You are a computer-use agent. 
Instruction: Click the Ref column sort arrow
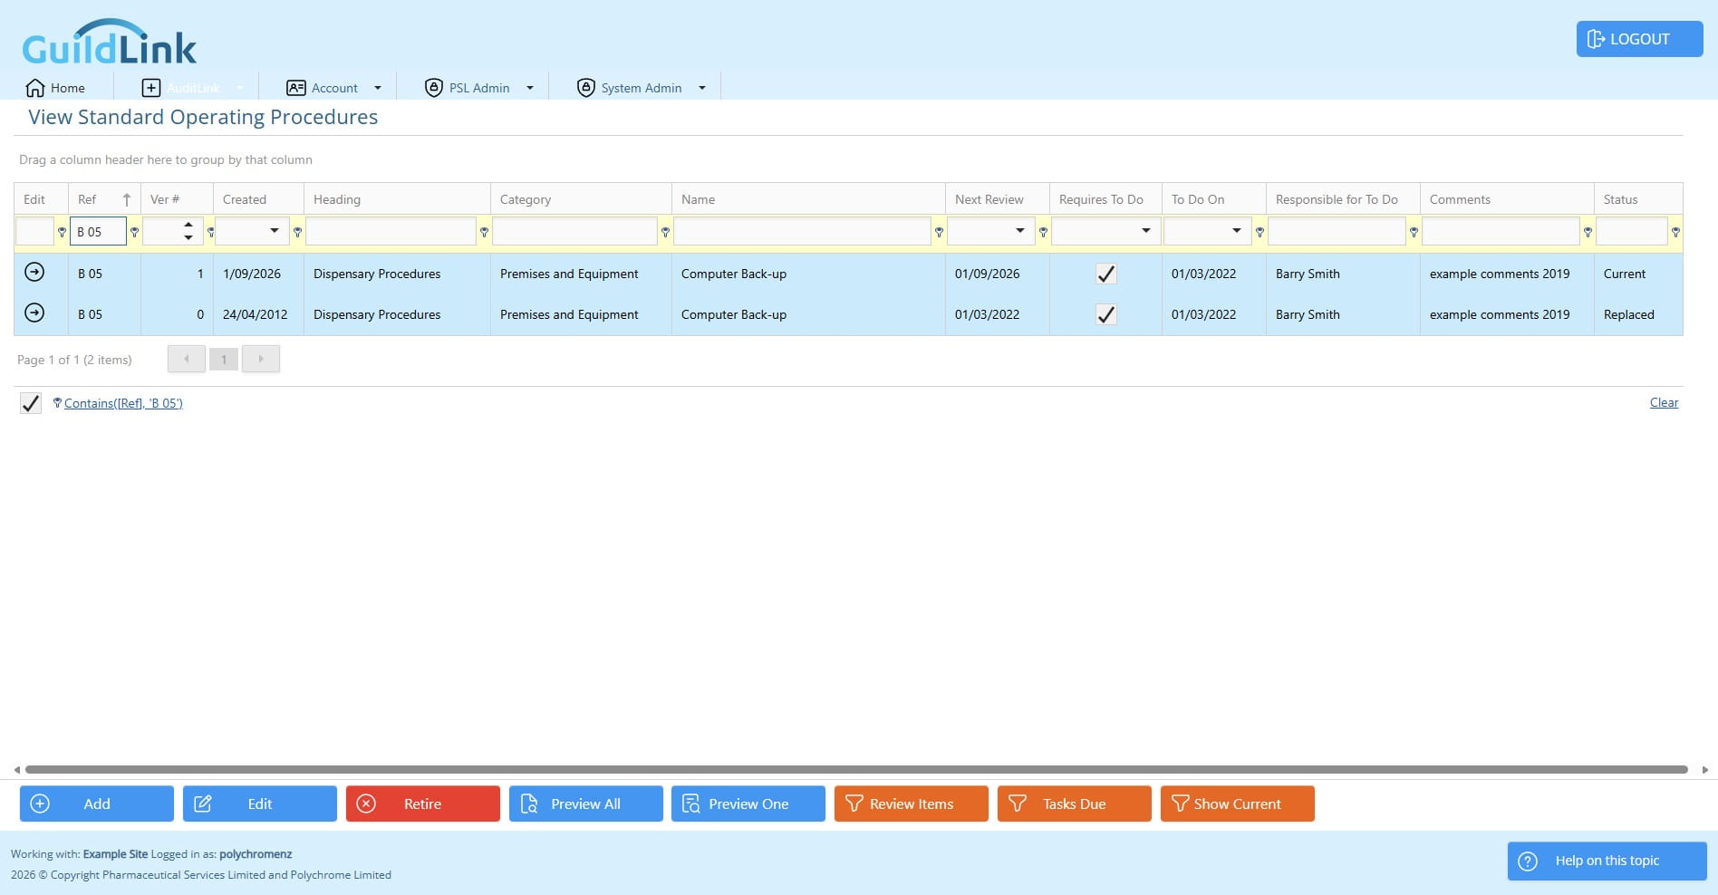126,199
